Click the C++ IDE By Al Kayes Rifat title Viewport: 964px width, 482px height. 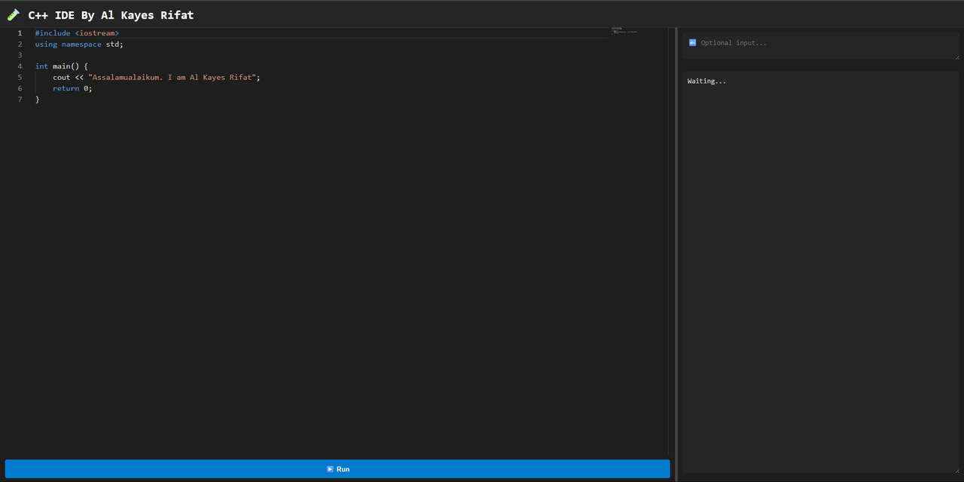tap(111, 15)
